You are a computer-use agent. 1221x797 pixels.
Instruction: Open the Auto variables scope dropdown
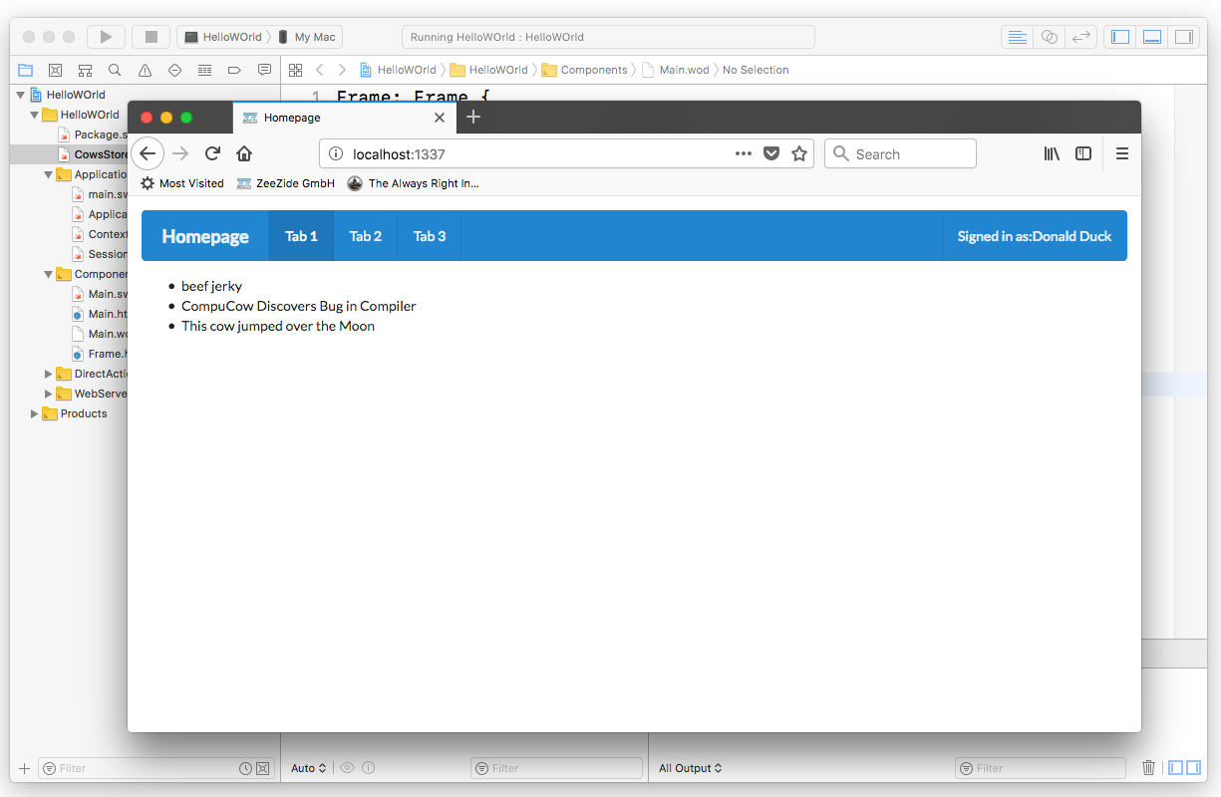click(x=309, y=768)
